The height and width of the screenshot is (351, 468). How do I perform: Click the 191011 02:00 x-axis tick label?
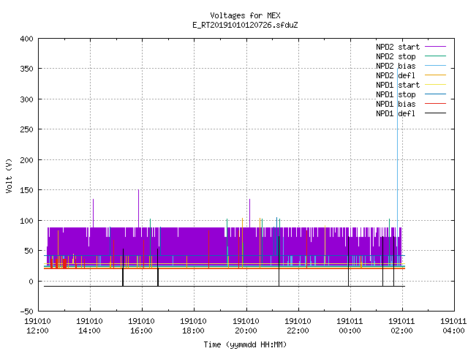point(401,326)
